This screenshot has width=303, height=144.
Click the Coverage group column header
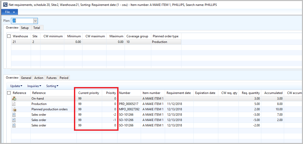138,36
